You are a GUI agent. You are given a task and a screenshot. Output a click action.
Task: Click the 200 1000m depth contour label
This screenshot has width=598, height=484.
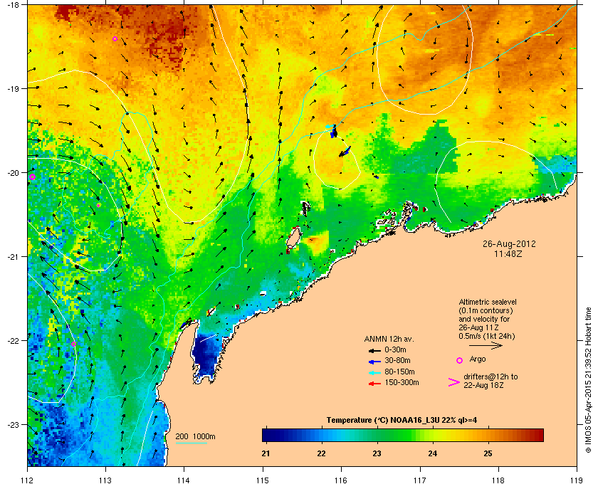[x=195, y=437]
